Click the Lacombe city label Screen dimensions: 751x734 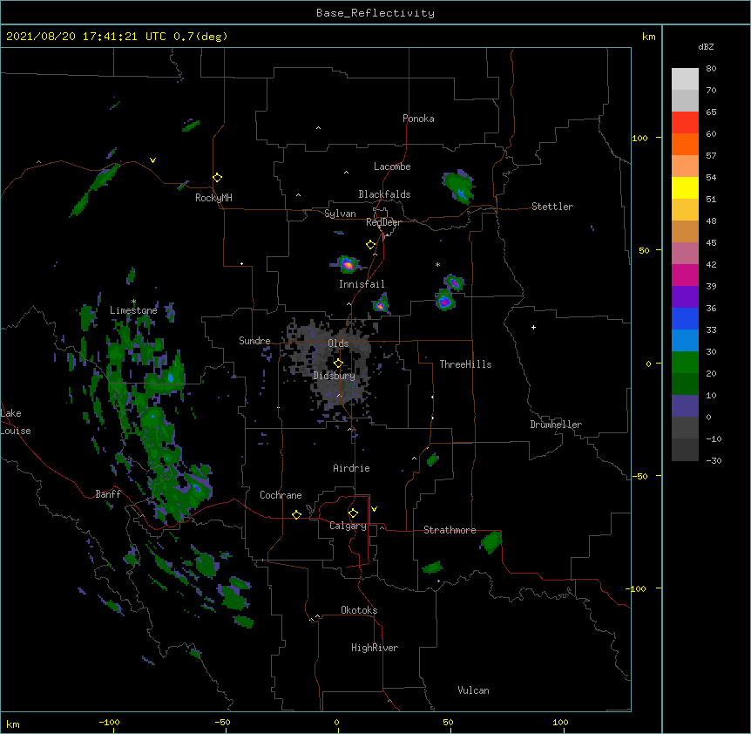coord(392,167)
